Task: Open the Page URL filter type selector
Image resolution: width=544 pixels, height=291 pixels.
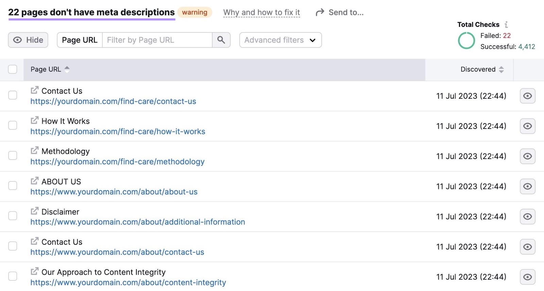Action: pyautogui.click(x=80, y=40)
